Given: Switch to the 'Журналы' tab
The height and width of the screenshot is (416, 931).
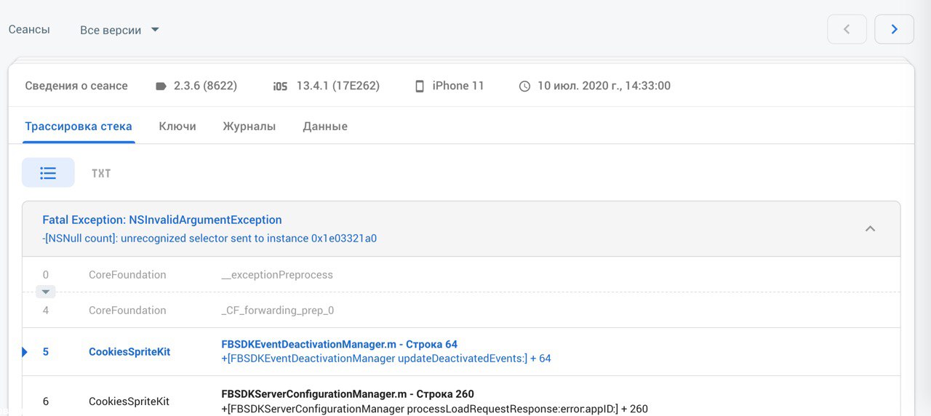Looking at the screenshot, I should tap(249, 127).
